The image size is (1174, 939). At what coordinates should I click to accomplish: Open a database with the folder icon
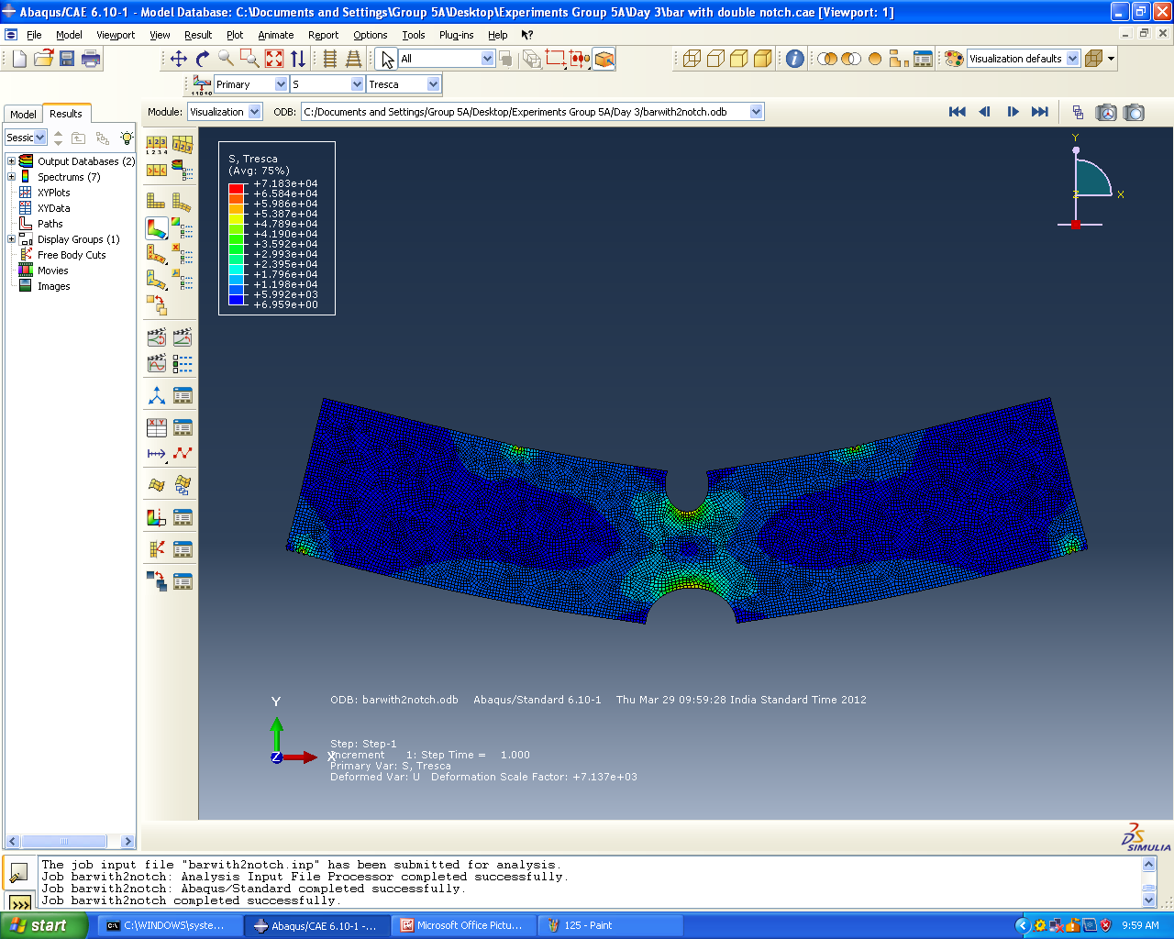point(43,59)
